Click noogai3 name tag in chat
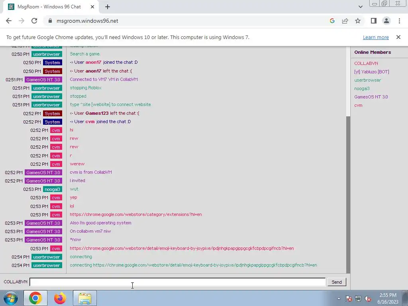Screen dimensions: 408x306 coord(53,189)
